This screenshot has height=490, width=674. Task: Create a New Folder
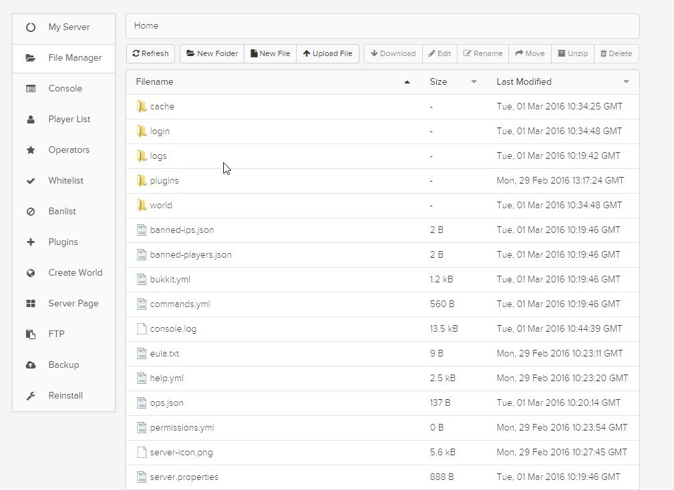click(212, 53)
